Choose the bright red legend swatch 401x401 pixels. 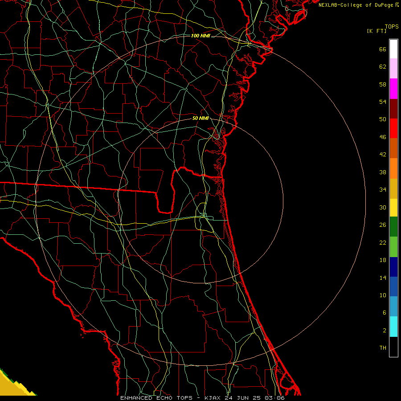(393, 128)
